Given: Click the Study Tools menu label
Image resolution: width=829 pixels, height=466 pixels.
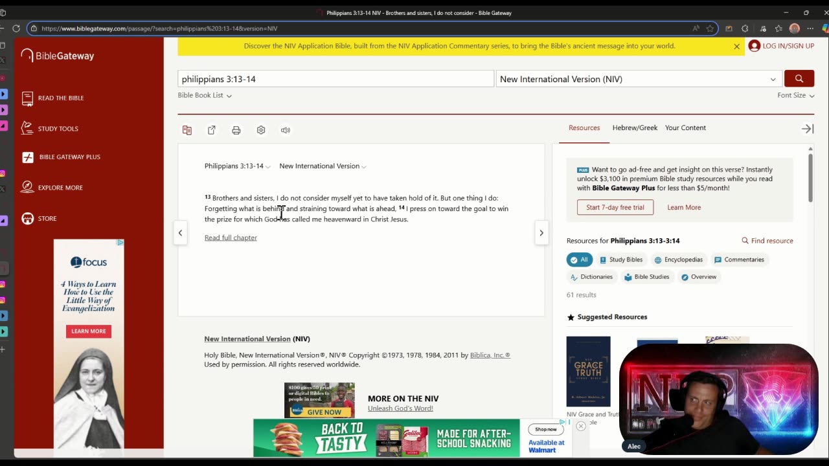Looking at the screenshot, I should coord(58,129).
